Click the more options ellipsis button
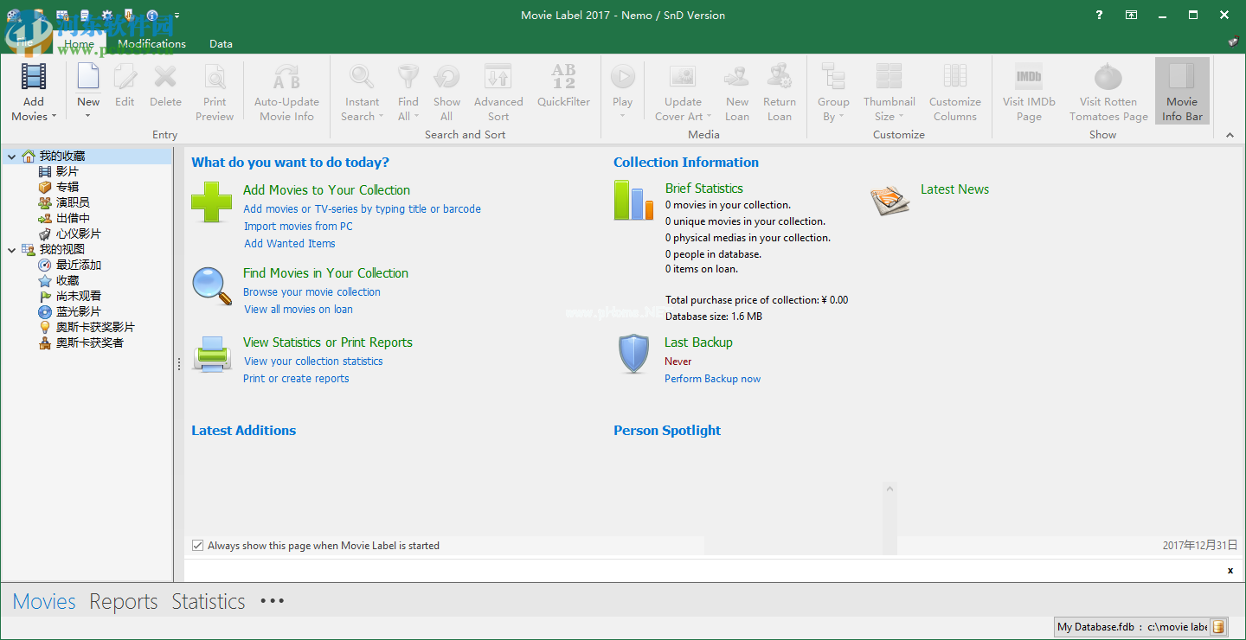This screenshot has height=640, width=1246. pos(272,601)
